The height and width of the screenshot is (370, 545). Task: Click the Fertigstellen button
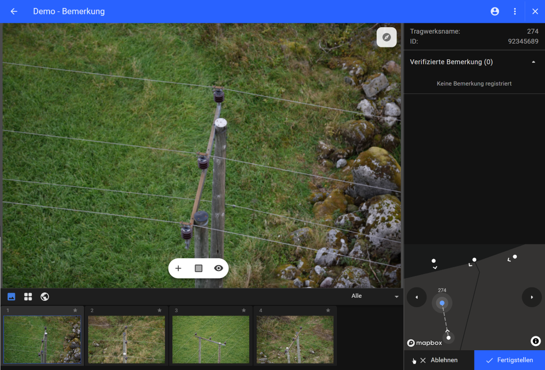509,360
